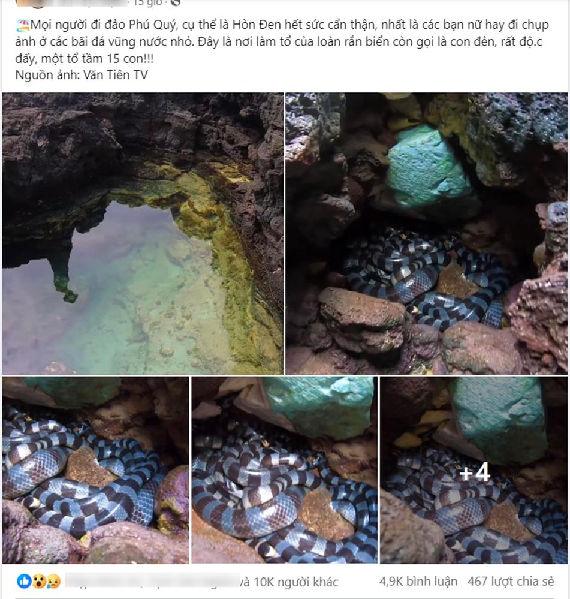This screenshot has width=570, height=599.
Task: Click the Sad reaction emoji
Action: coord(53,581)
